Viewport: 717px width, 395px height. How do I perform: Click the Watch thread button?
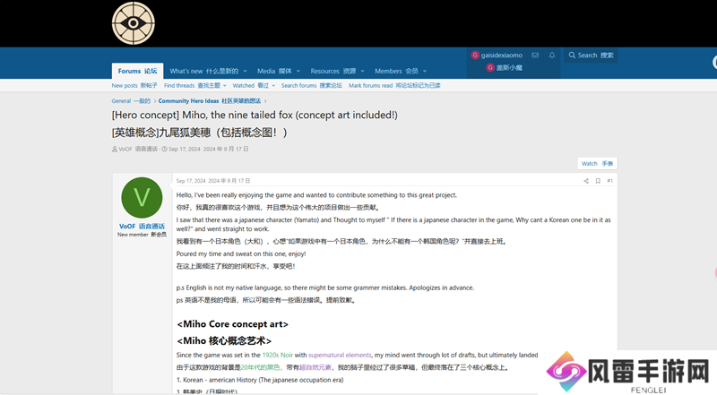point(597,163)
